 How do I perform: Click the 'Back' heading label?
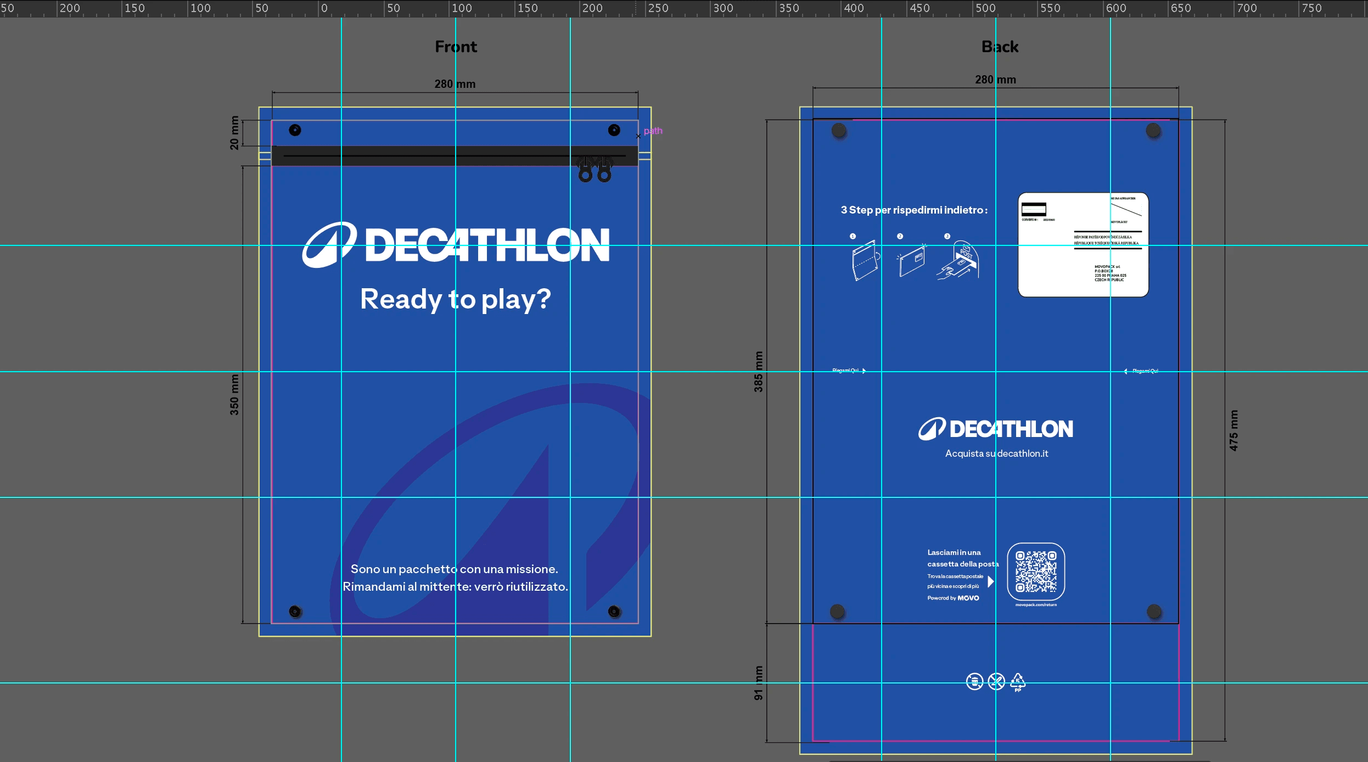click(x=1000, y=47)
